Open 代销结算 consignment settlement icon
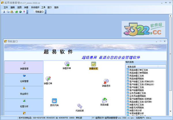Screen dimensions: 173x120 [80, 108]
